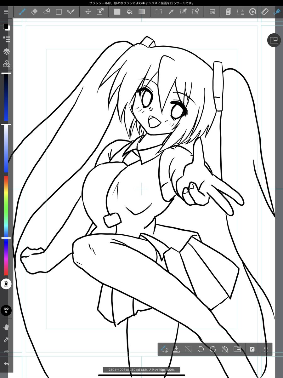Viewport: 283px width, 378px height.
Task: Open the rotate/snap settings icon
Action: tap(252, 12)
